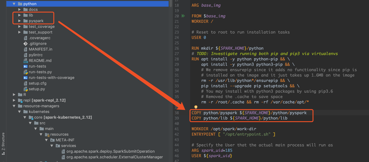The height and width of the screenshot is (162, 369).
Task: Click the R folder icon
Action: point(20,94)
